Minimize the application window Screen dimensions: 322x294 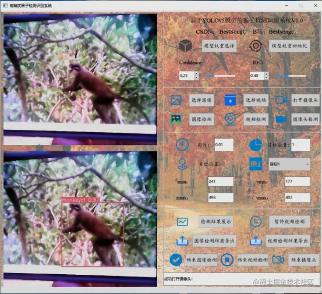coord(286,6)
